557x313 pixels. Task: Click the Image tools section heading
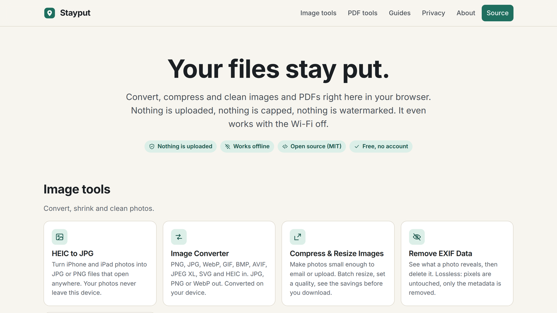click(77, 190)
